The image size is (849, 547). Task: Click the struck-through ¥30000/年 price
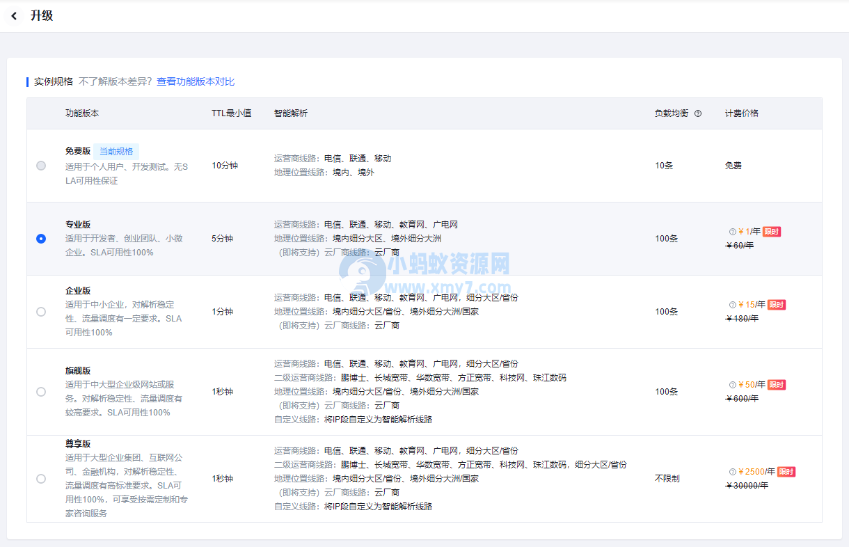(x=747, y=486)
